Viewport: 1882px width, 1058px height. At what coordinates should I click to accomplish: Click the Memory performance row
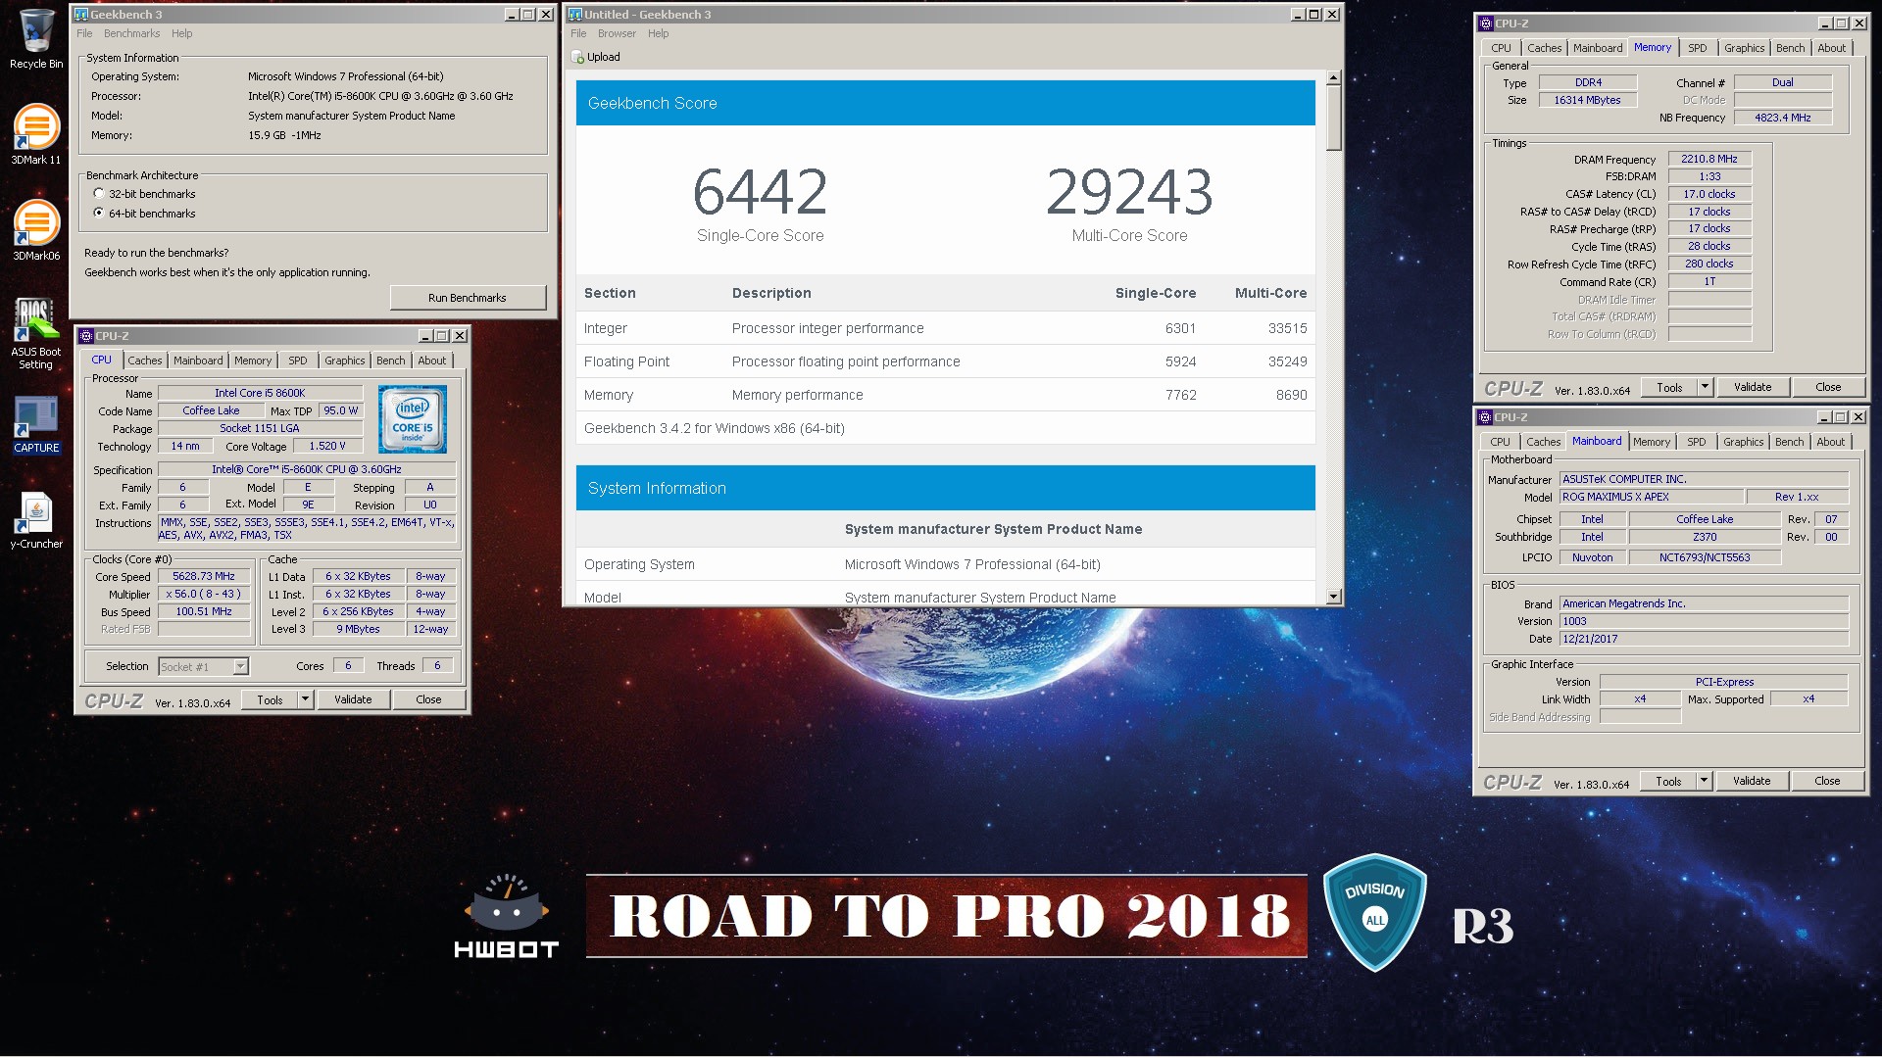[x=945, y=395]
